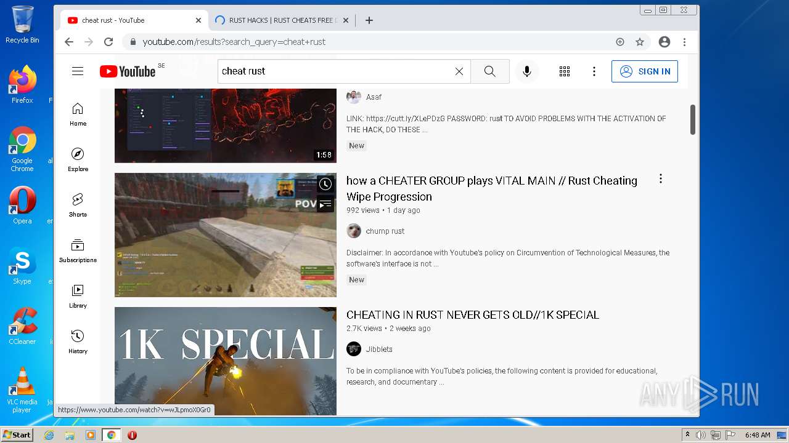The width and height of the screenshot is (789, 443).
Task: Open chump rust channel avatar
Action: 354,231
